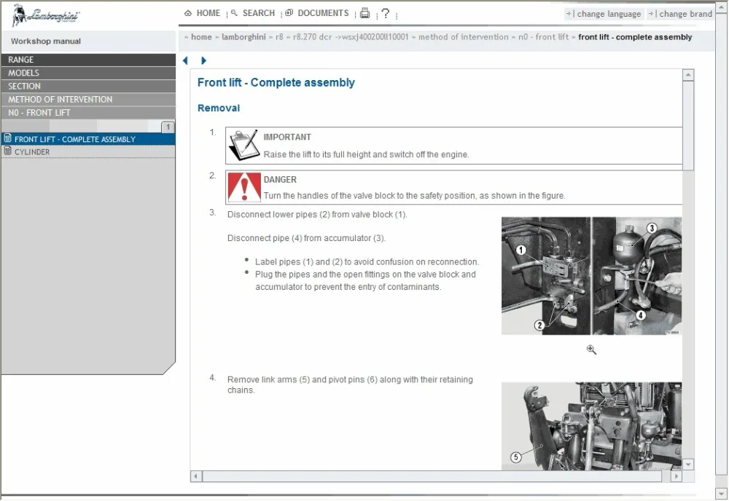Go to previous page arrow
The height and width of the screenshot is (501, 729).
point(185,60)
